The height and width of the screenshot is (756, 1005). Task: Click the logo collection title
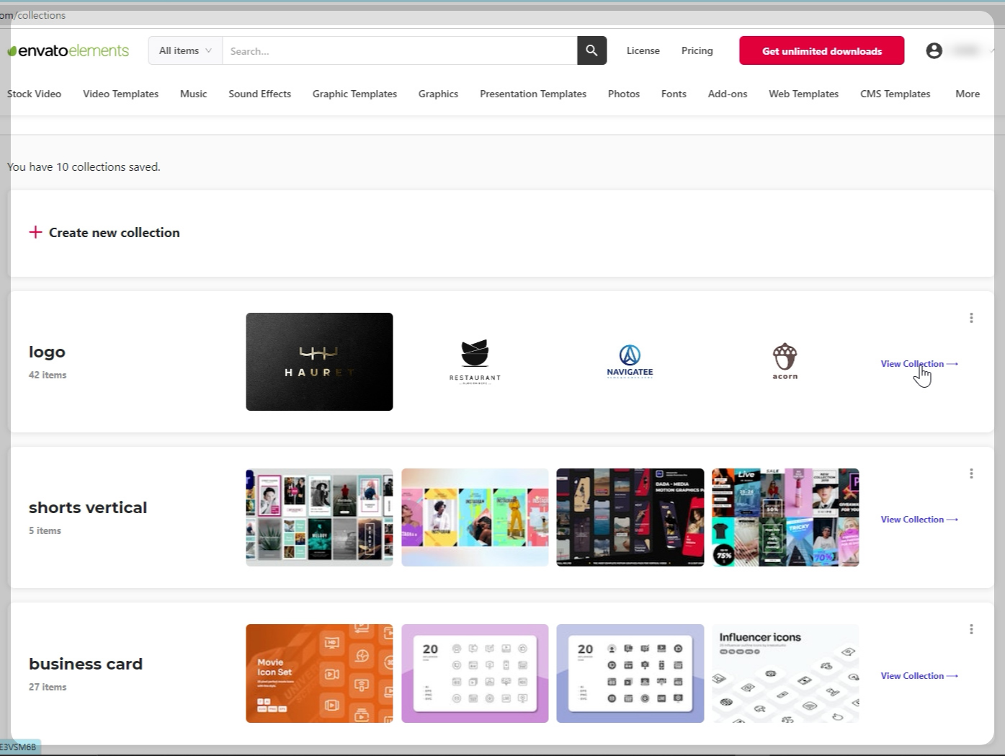[x=47, y=352]
